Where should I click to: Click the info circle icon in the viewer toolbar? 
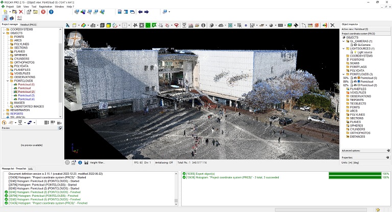click(x=203, y=25)
